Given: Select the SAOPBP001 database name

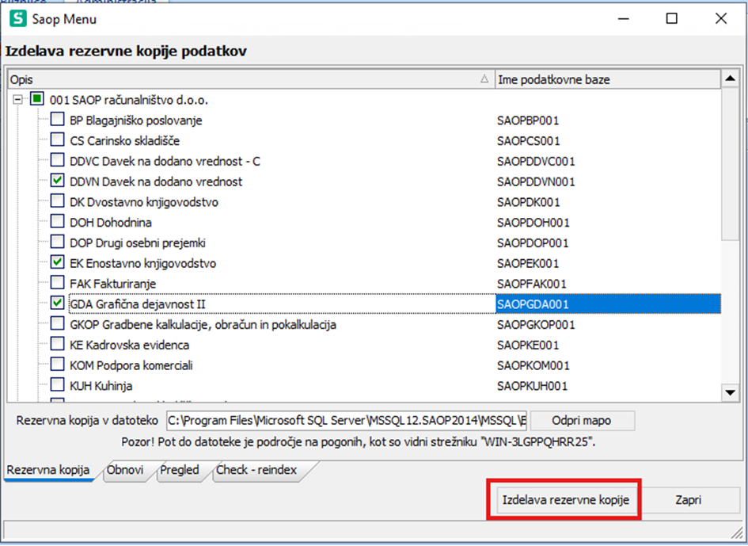Looking at the screenshot, I should (528, 120).
